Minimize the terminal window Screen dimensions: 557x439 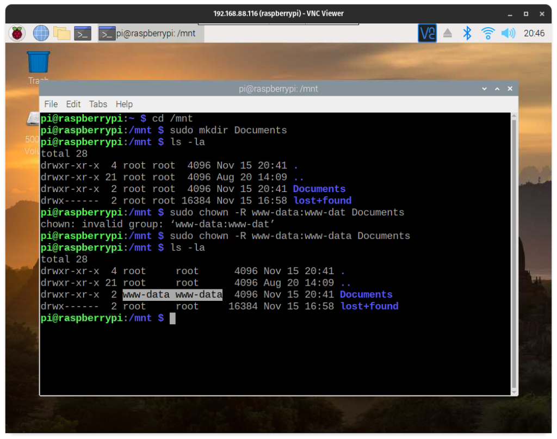[x=484, y=89]
